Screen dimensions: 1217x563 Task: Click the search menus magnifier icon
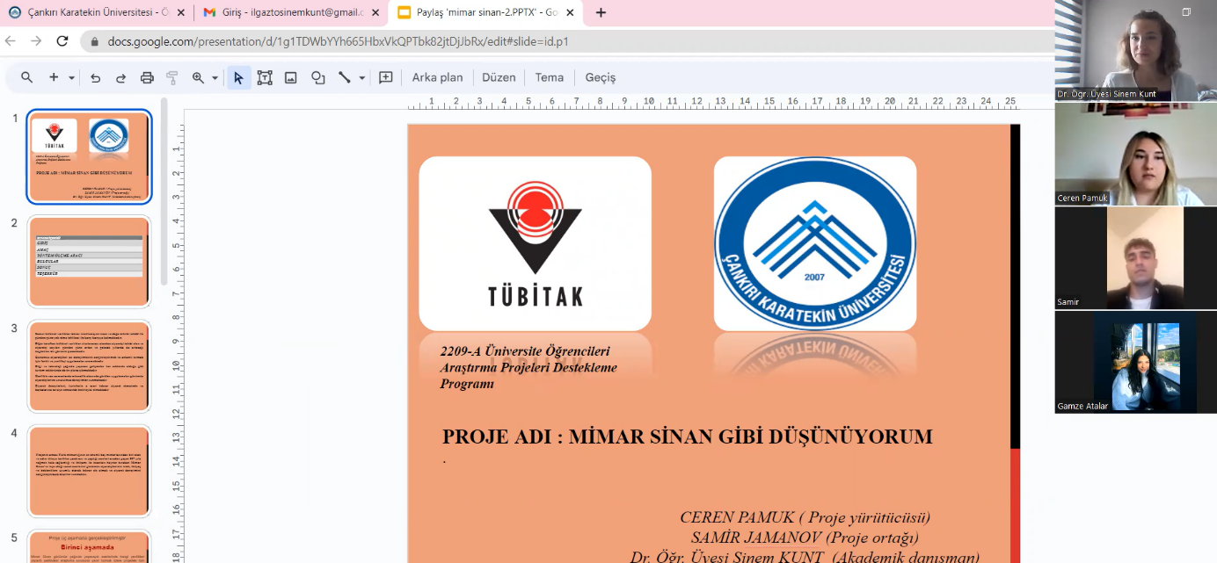click(x=27, y=77)
